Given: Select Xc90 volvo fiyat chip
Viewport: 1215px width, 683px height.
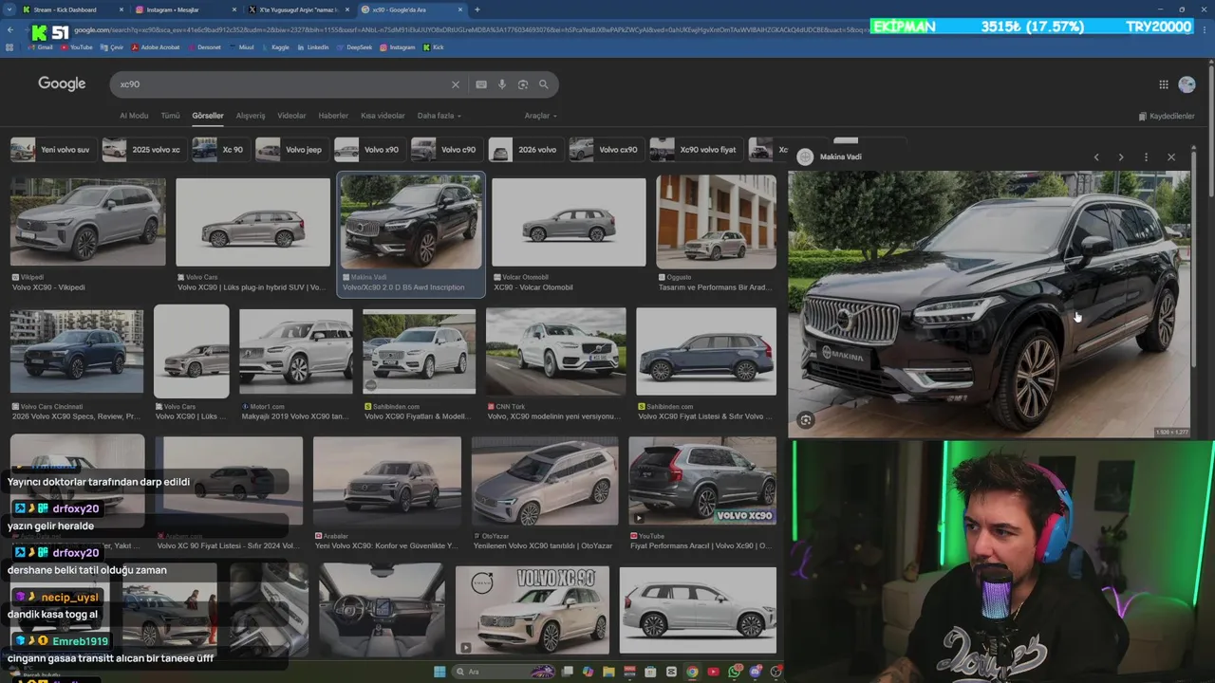Looking at the screenshot, I should [696, 150].
